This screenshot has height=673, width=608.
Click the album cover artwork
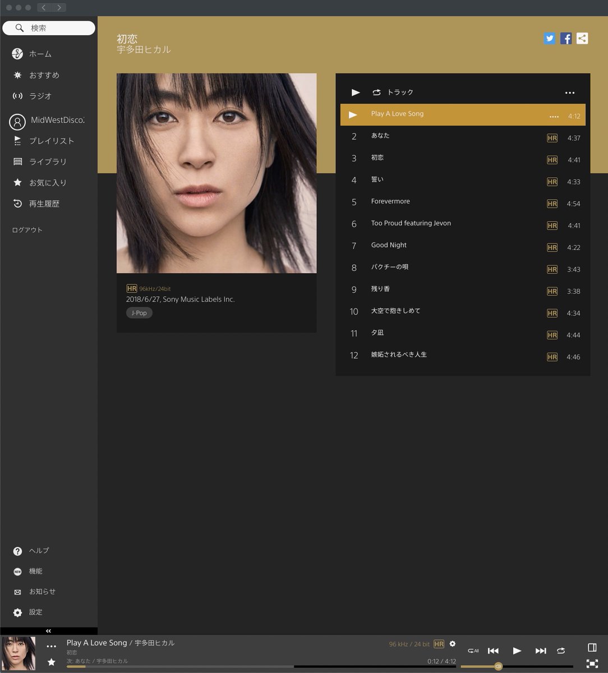click(217, 173)
